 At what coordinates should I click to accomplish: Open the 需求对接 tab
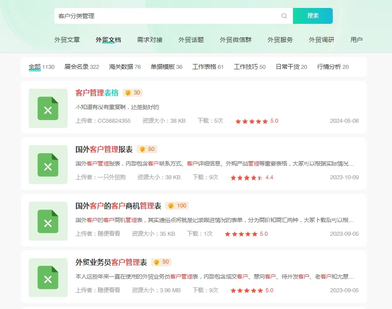(150, 40)
